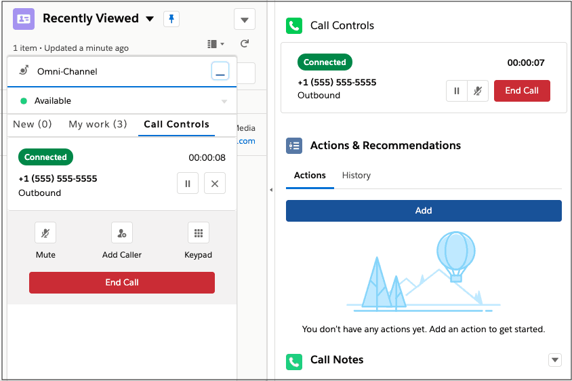This screenshot has width=572, height=381.
Task: Expand the Available status dropdown
Action: 224,102
